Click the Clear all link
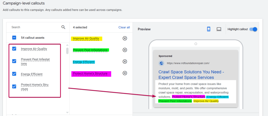The image size is (268, 116). coord(124,27)
